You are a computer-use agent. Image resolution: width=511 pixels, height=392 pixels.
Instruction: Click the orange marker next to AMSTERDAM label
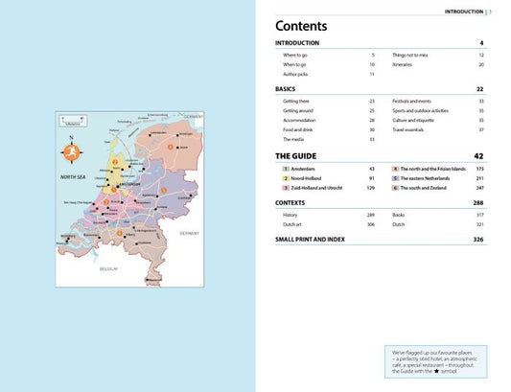coord(114,190)
